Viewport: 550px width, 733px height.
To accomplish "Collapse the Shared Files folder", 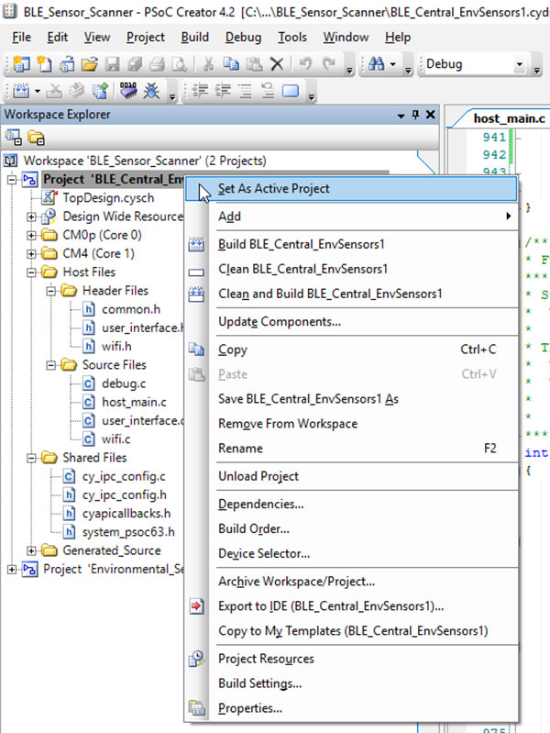I will 31,458.
